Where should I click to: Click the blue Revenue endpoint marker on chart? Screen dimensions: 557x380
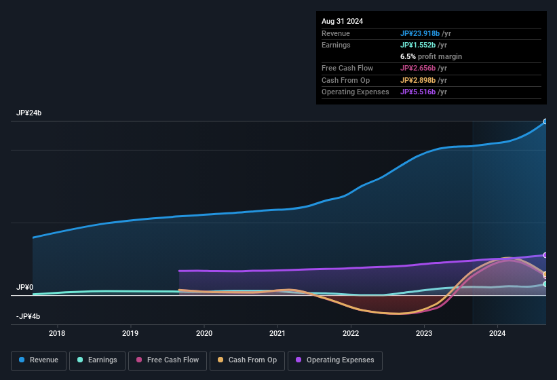(x=545, y=121)
